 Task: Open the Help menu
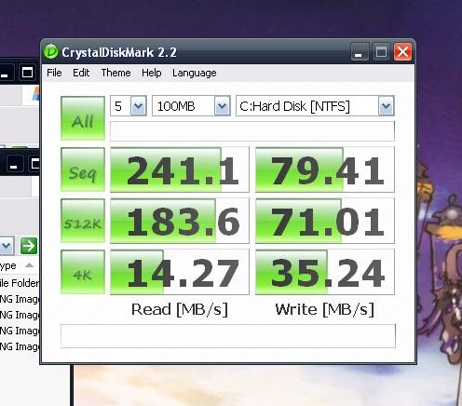[152, 73]
